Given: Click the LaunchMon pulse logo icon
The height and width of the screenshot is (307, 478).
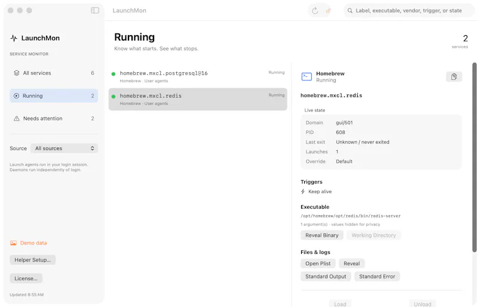Looking at the screenshot, I should tap(14, 38).
